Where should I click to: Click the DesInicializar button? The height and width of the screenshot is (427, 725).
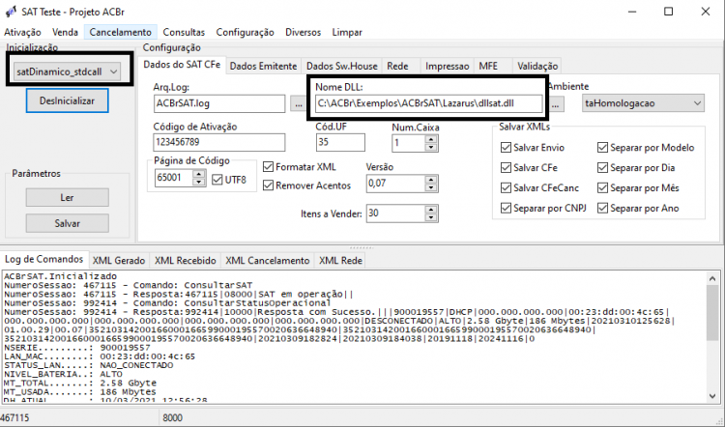[x=67, y=100]
